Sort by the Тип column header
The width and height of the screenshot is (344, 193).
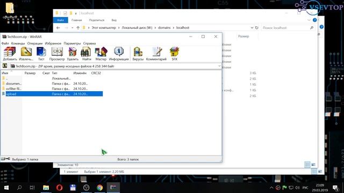pyautogui.click(x=55, y=73)
